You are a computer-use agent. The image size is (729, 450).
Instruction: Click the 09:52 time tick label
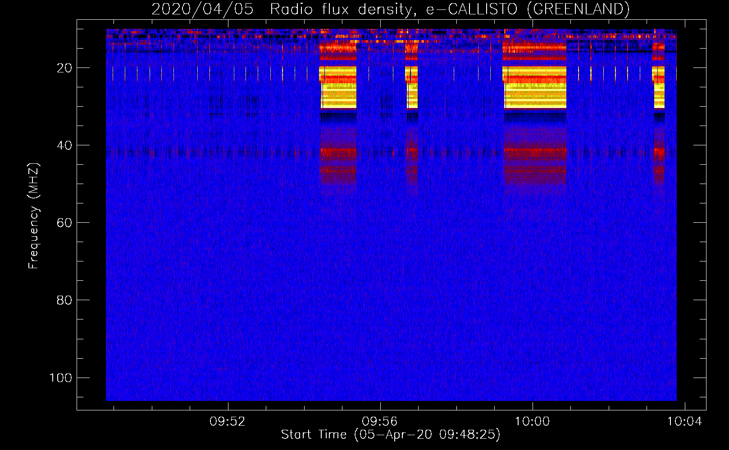pos(228,422)
